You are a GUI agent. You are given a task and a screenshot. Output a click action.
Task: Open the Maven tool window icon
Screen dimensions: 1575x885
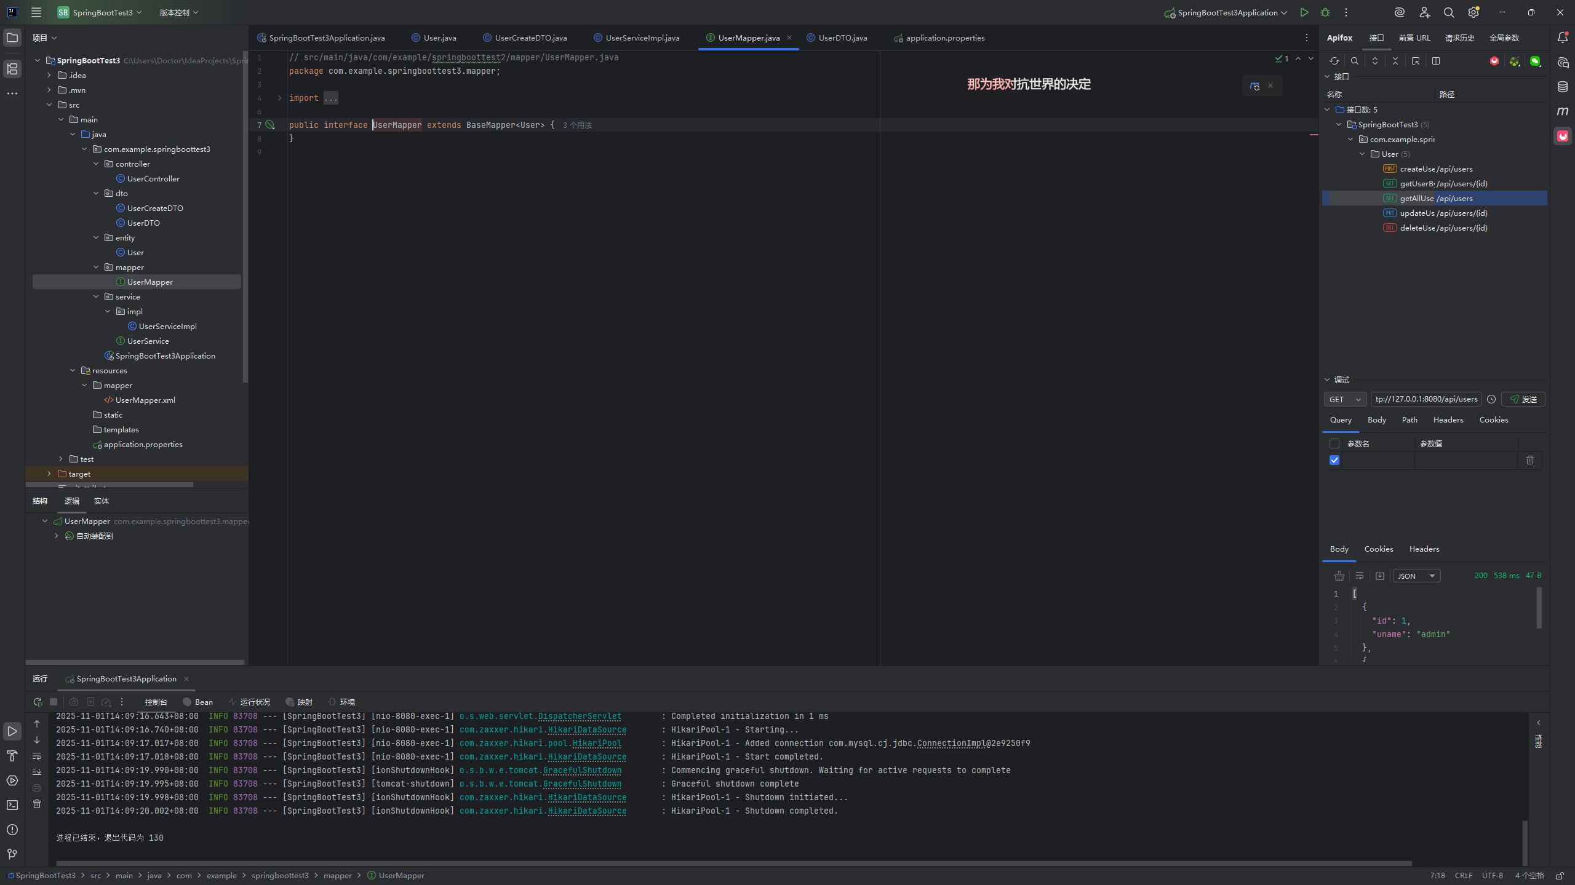[x=1563, y=111]
